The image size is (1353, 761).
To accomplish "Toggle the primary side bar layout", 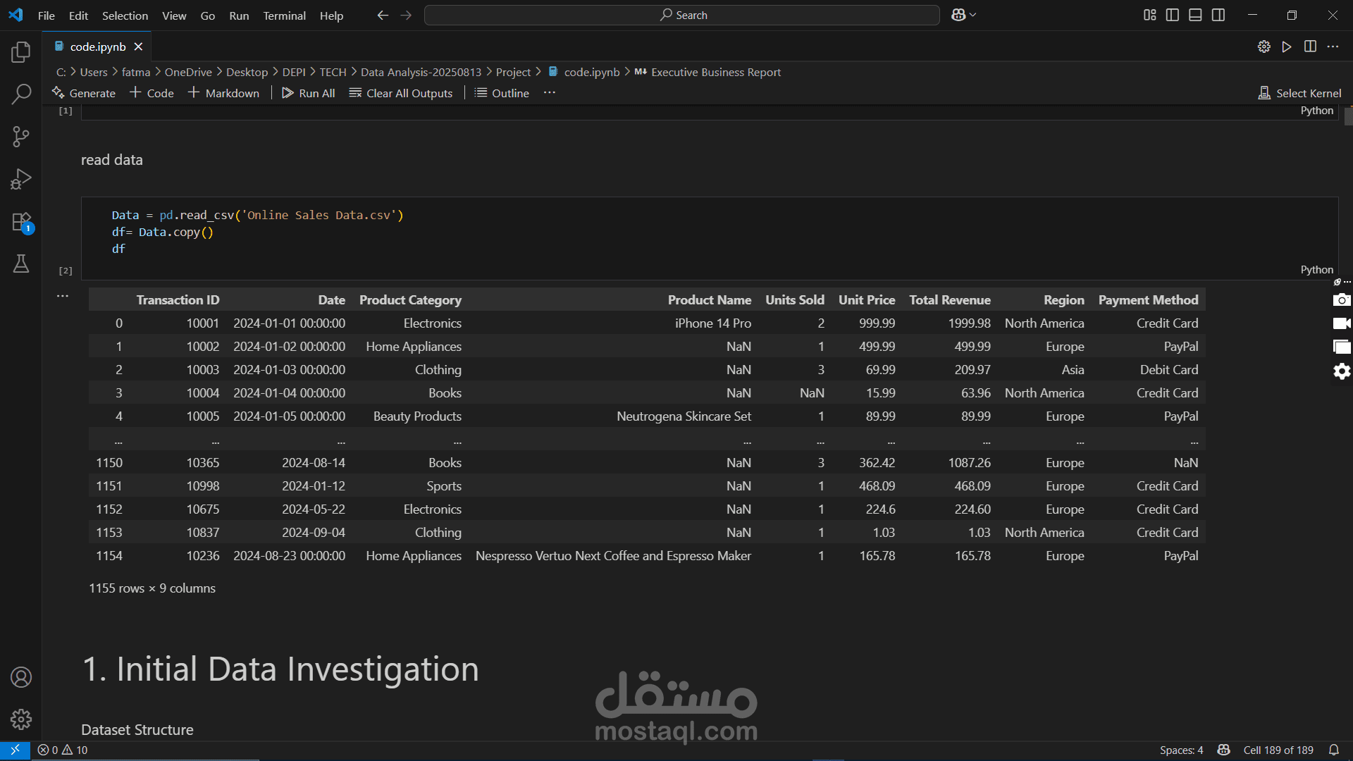I will (x=1173, y=15).
